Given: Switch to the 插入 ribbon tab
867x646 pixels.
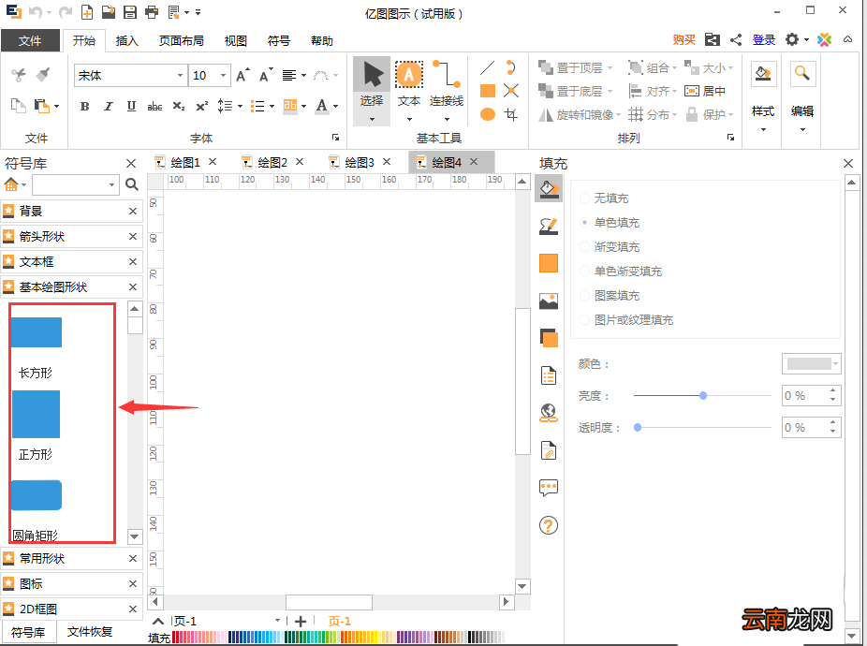Looking at the screenshot, I should 126,41.
